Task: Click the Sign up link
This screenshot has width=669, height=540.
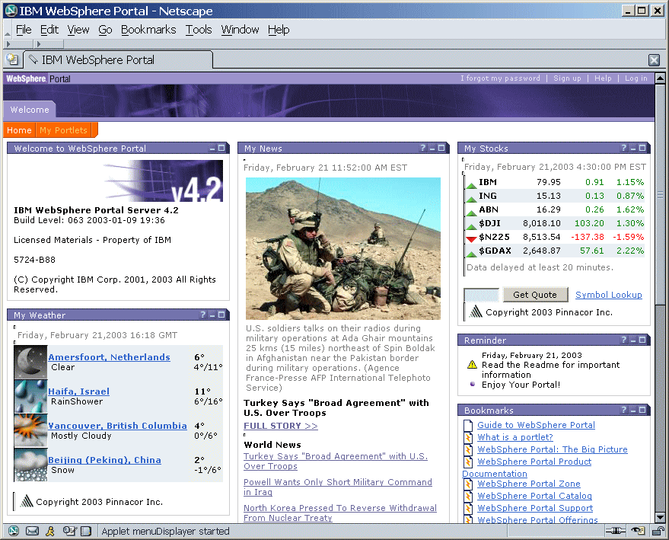Action: [567, 78]
